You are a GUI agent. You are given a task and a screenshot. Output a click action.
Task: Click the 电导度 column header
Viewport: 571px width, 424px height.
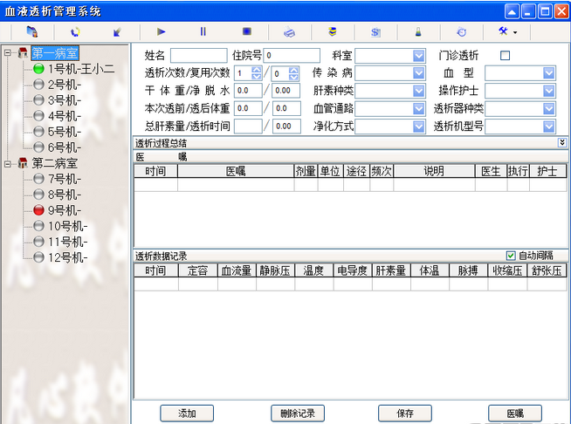click(x=353, y=270)
